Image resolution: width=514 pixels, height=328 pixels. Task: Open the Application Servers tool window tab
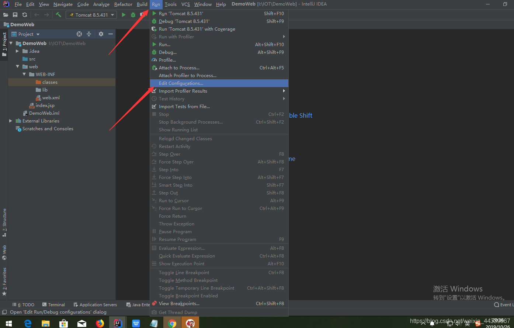(x=95, y=305)
